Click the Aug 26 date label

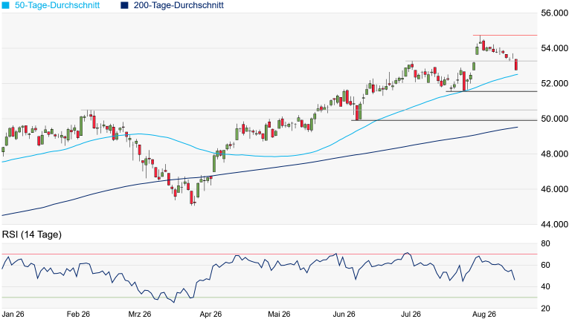coord(484,314)
